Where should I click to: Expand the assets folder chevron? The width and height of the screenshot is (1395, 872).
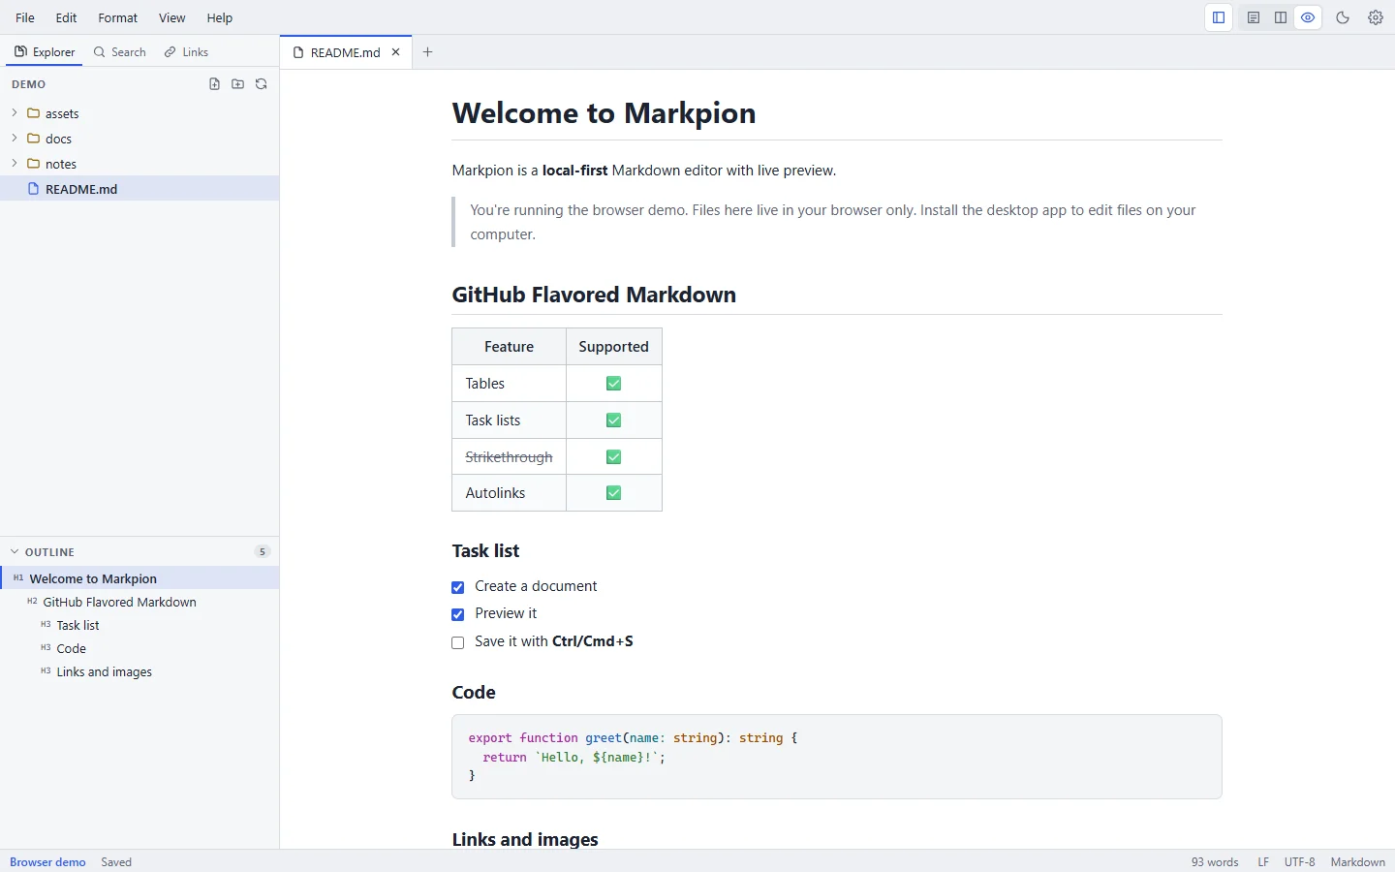click(x=15, y=113)
